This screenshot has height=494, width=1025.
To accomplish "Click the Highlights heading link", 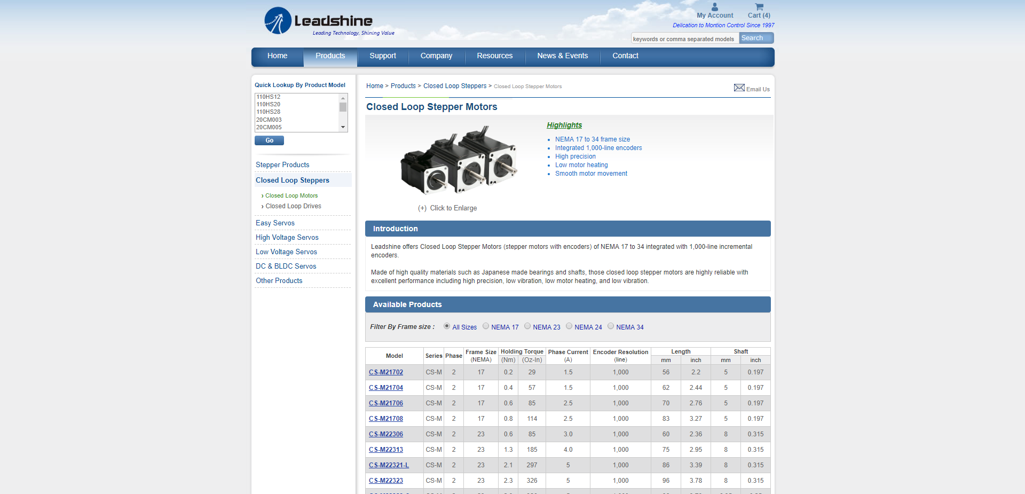I will 564,126.
